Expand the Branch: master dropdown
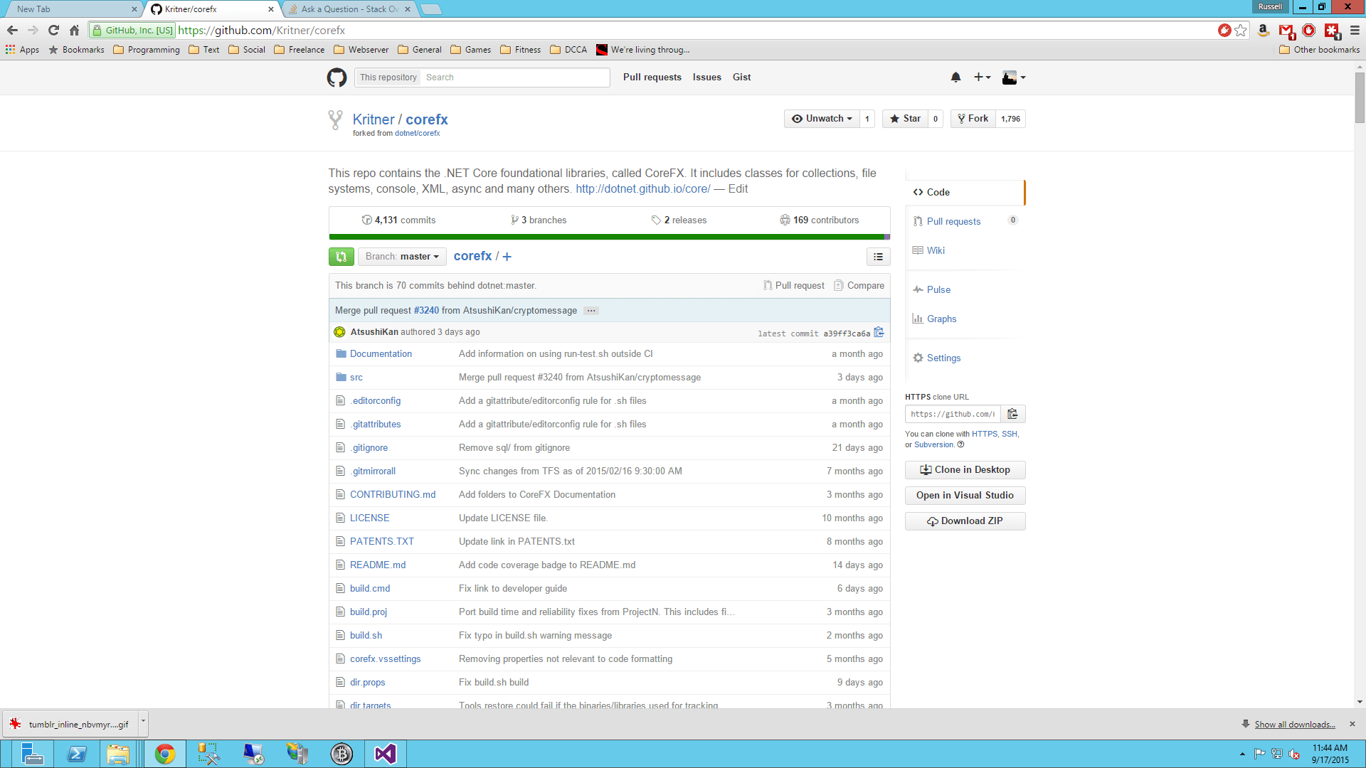 [402, 257]
